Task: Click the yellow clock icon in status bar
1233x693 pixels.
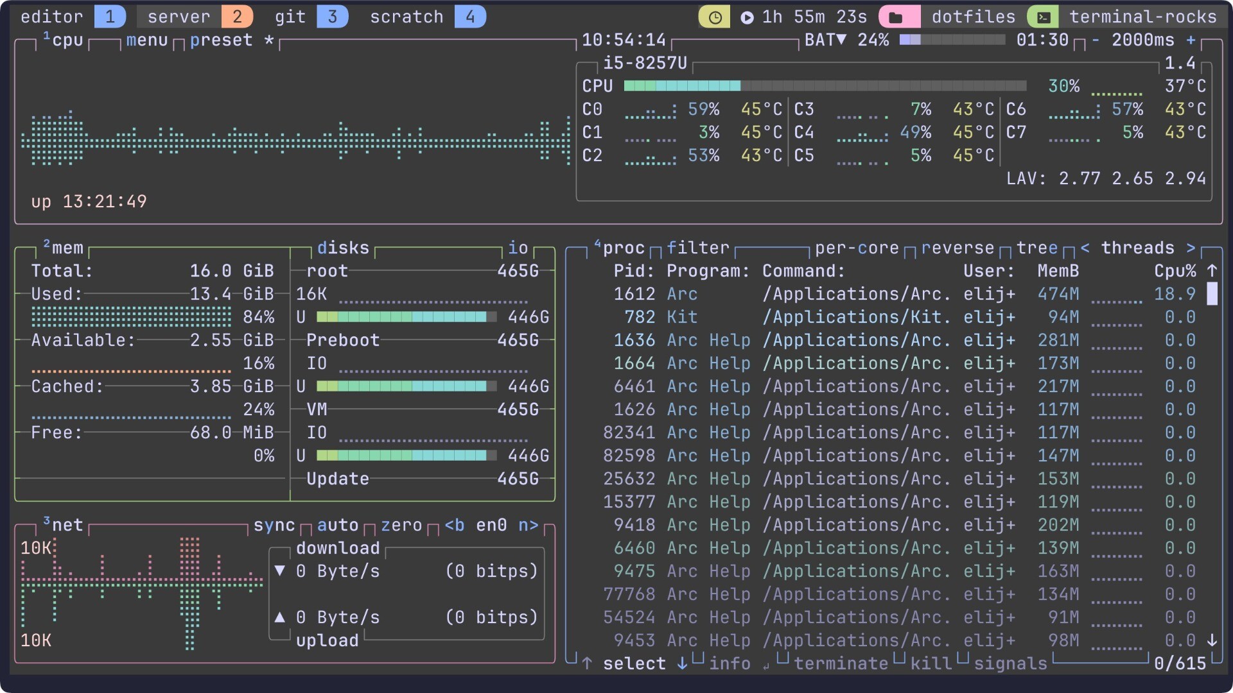Action: pos(714,17)
